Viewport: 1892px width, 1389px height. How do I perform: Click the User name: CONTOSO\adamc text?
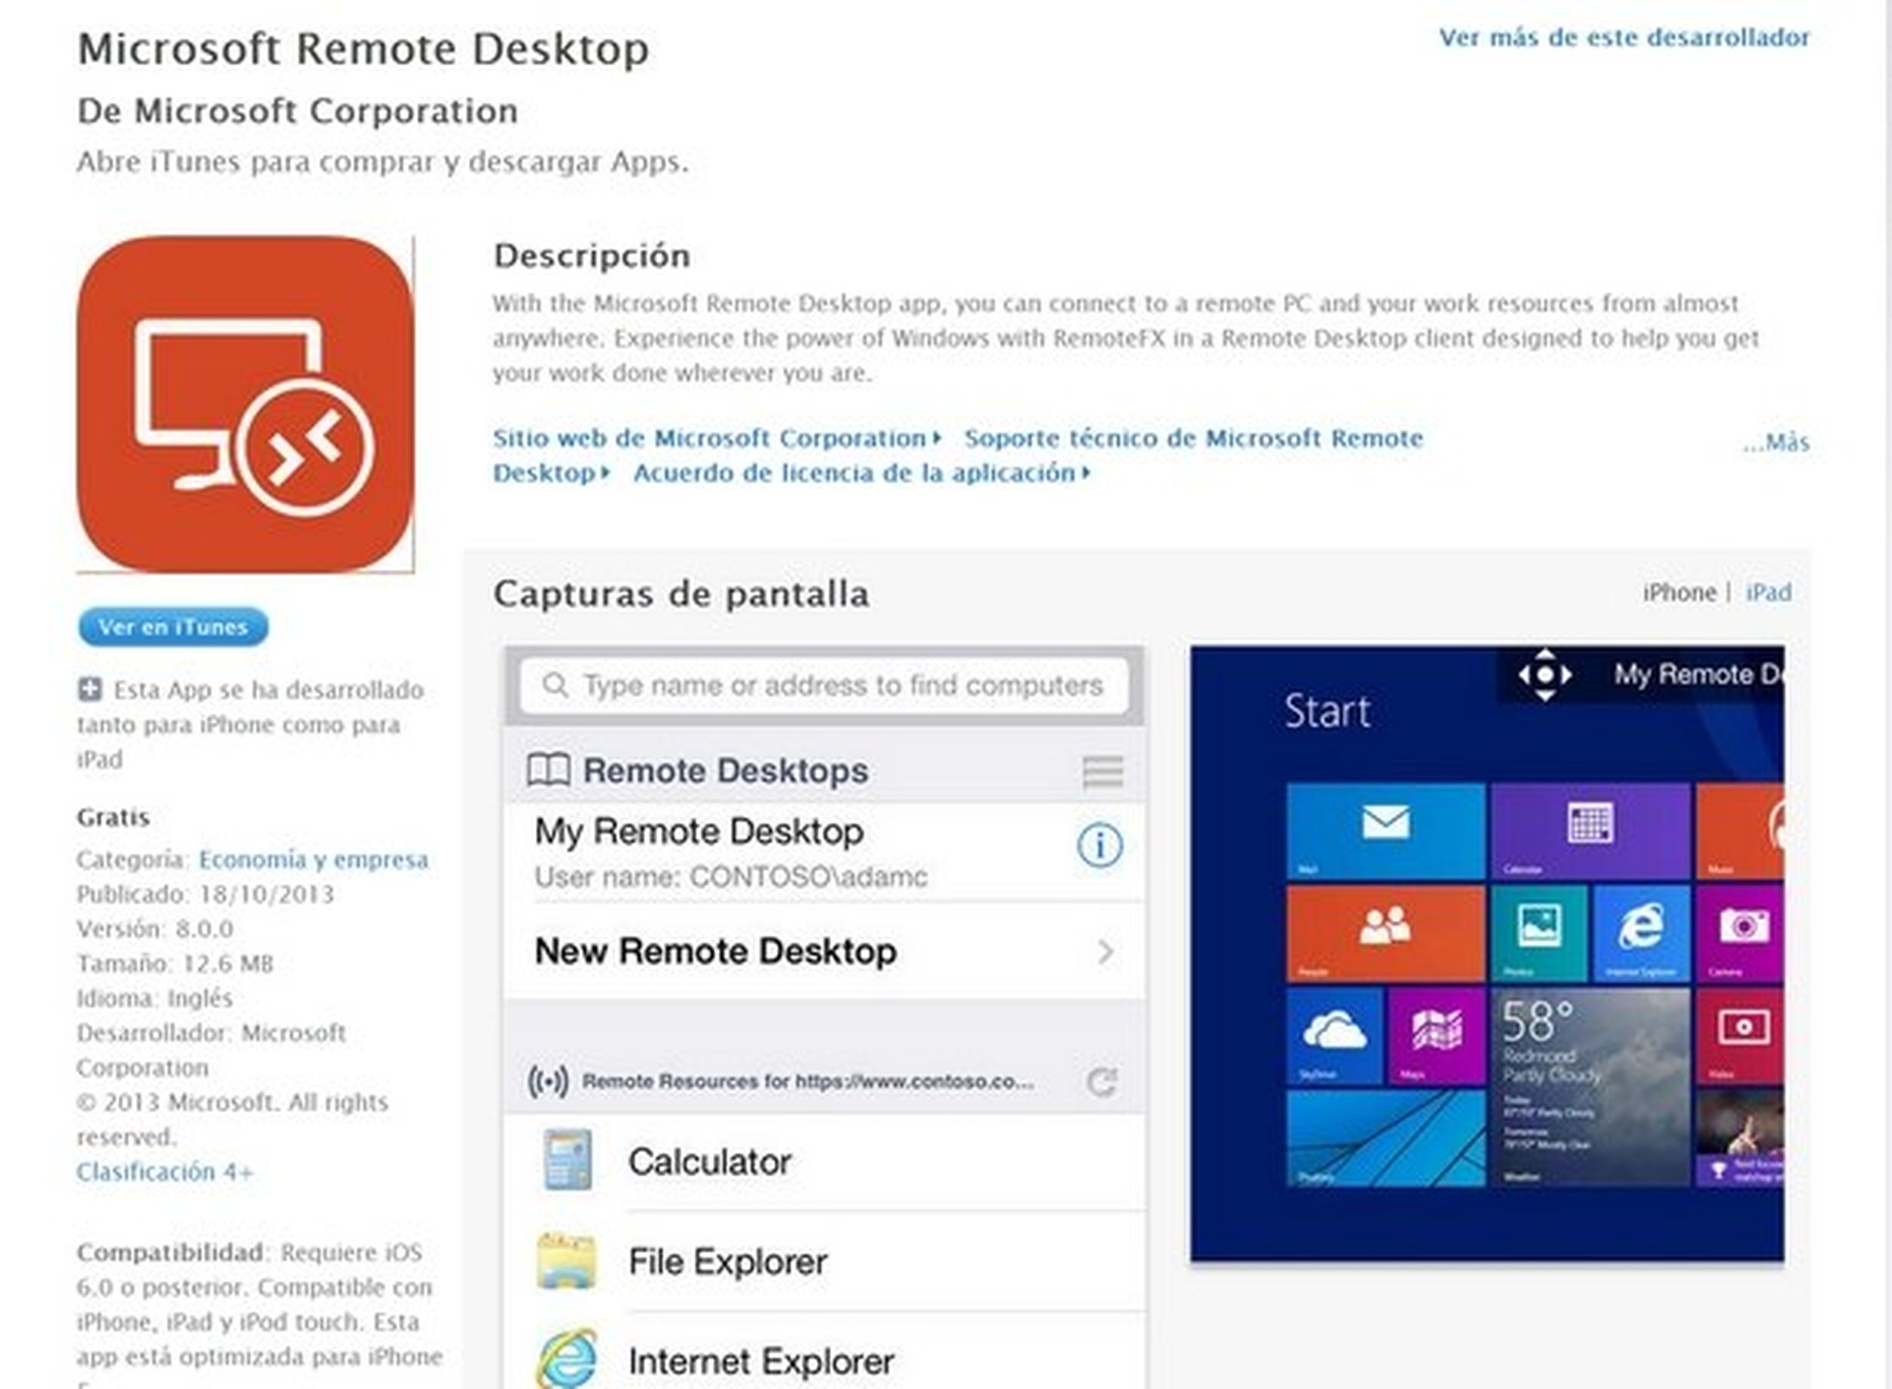731,878
